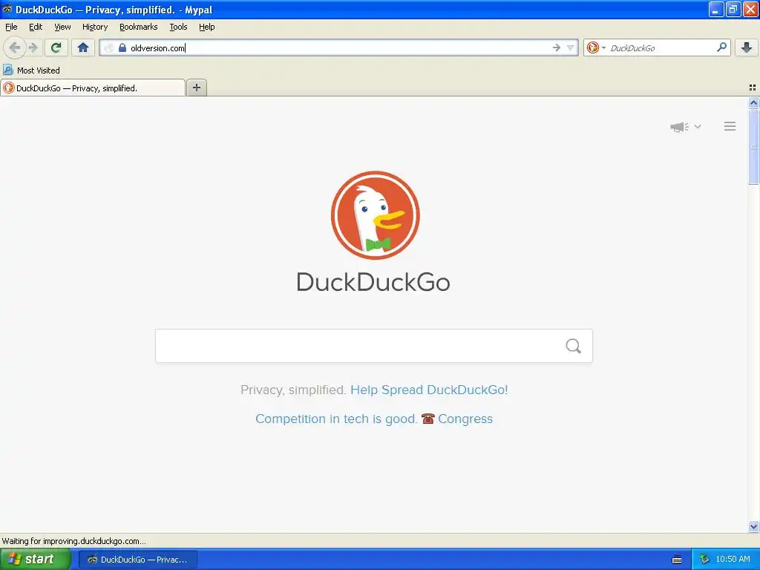Screen dimensions: 760x570
Task: Open the Tools menu
Action: pyautogui.click(x=178, y=27)
